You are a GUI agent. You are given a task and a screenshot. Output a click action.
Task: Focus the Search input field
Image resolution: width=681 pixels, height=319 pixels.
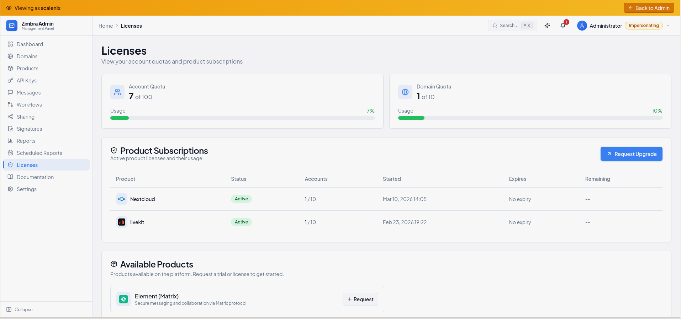pos(509,26)
